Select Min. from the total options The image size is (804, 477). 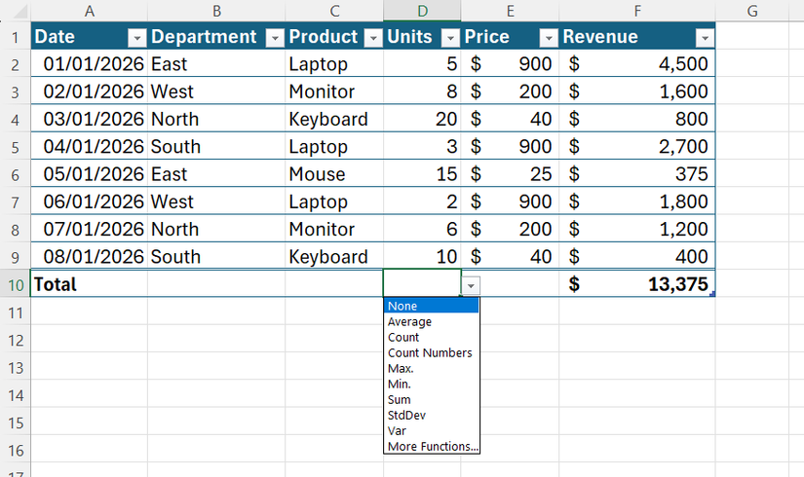[400, 385]
